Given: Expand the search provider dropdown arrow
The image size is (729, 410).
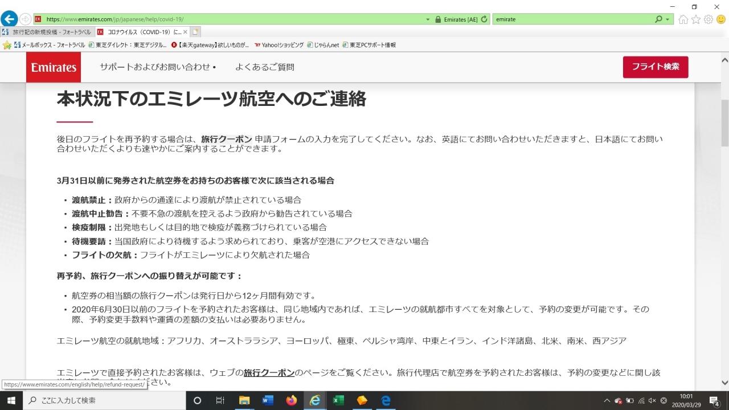Looking at the screenshot, I should coord(668,19).
